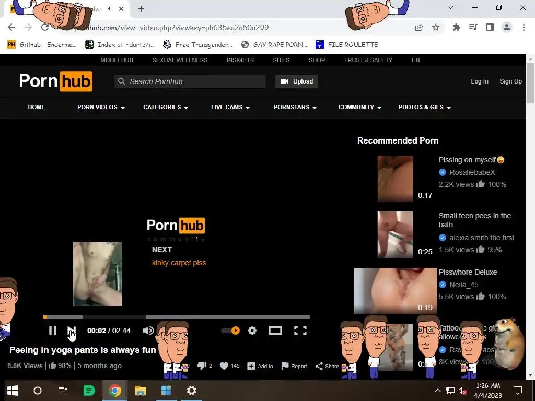Open the EN language selector
The image size is (535, 401).
pos(415,60)
